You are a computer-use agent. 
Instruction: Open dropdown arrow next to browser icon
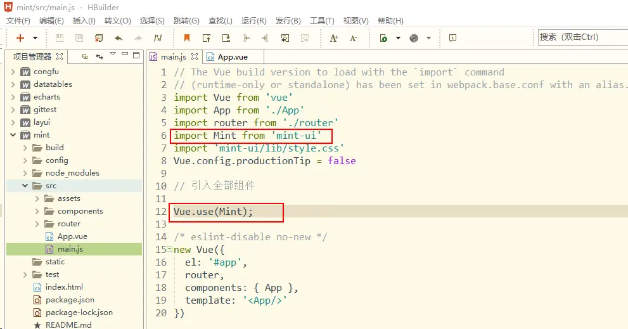428,38
